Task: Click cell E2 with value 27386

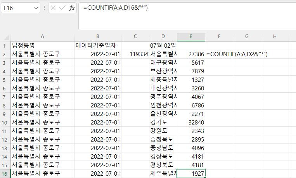Action: pyautogui.click(x=191, y=54)
